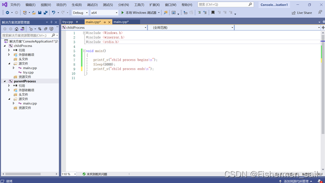Click the pending changes filter clock icon
Image resolution: width=325 pixels, height=183 pixels.
pos(31,29)
